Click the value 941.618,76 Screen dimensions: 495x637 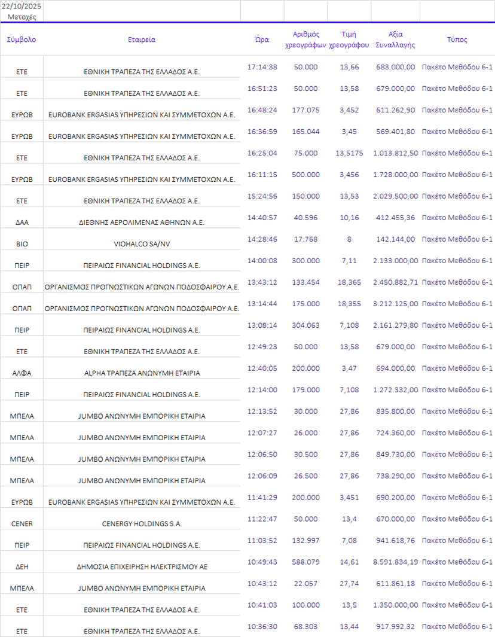[x=396, y=541]
